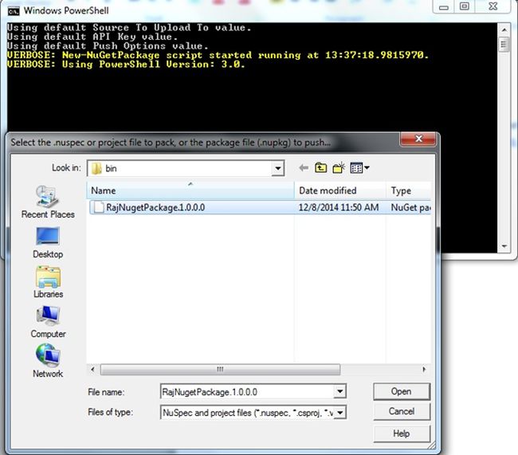Screen dimensions: 518x455
Task: Open the view menu dropdown arrow
Action: (x=367, y=168)
